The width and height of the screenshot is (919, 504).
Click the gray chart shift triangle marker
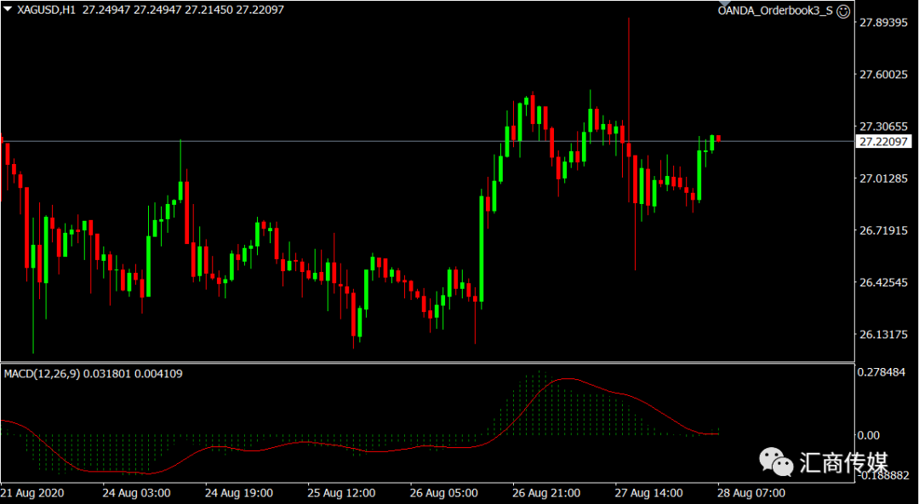(724, 3)
